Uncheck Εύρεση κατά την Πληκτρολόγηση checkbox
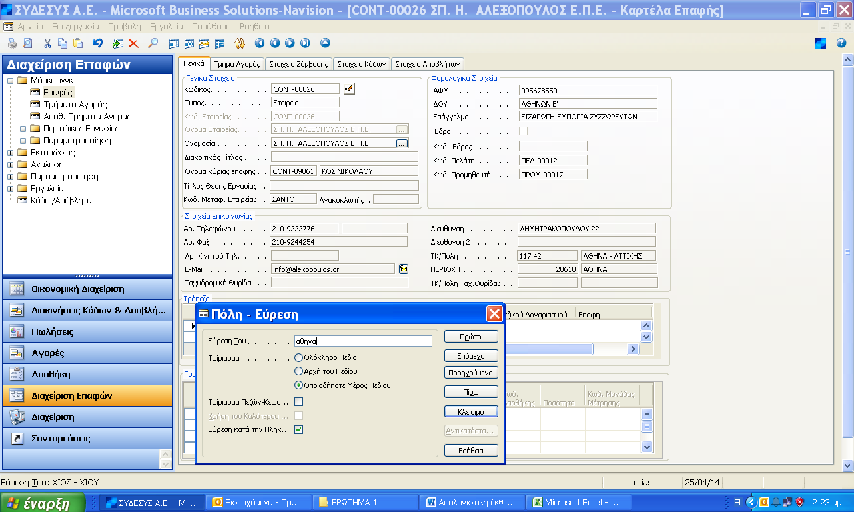Image resolution: width=854 pixels, height=512 pixels. (x=299, y=430)
